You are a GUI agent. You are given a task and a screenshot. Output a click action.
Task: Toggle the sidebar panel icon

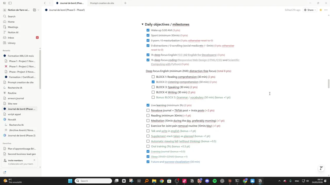10,3
